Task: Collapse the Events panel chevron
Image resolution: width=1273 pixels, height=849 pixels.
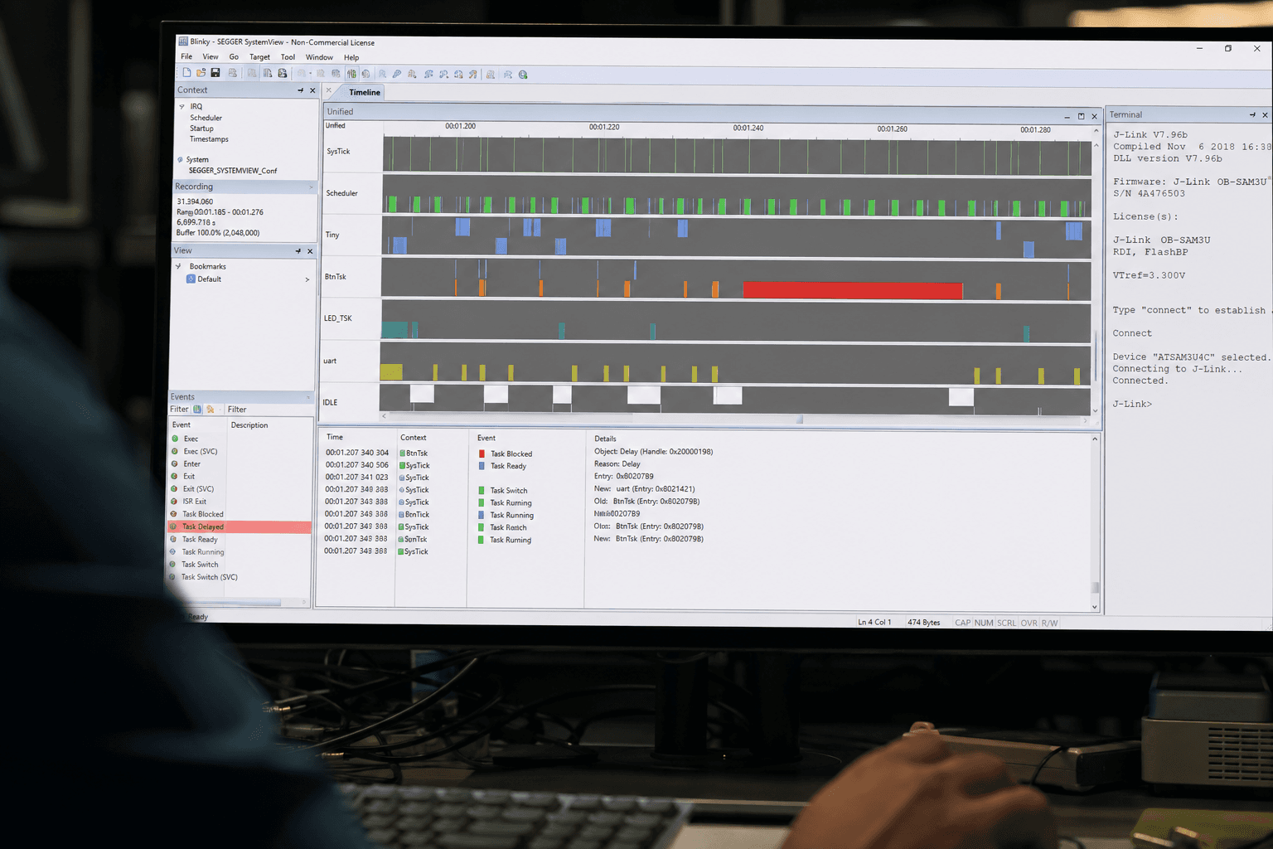Action: tap(308, 398)
